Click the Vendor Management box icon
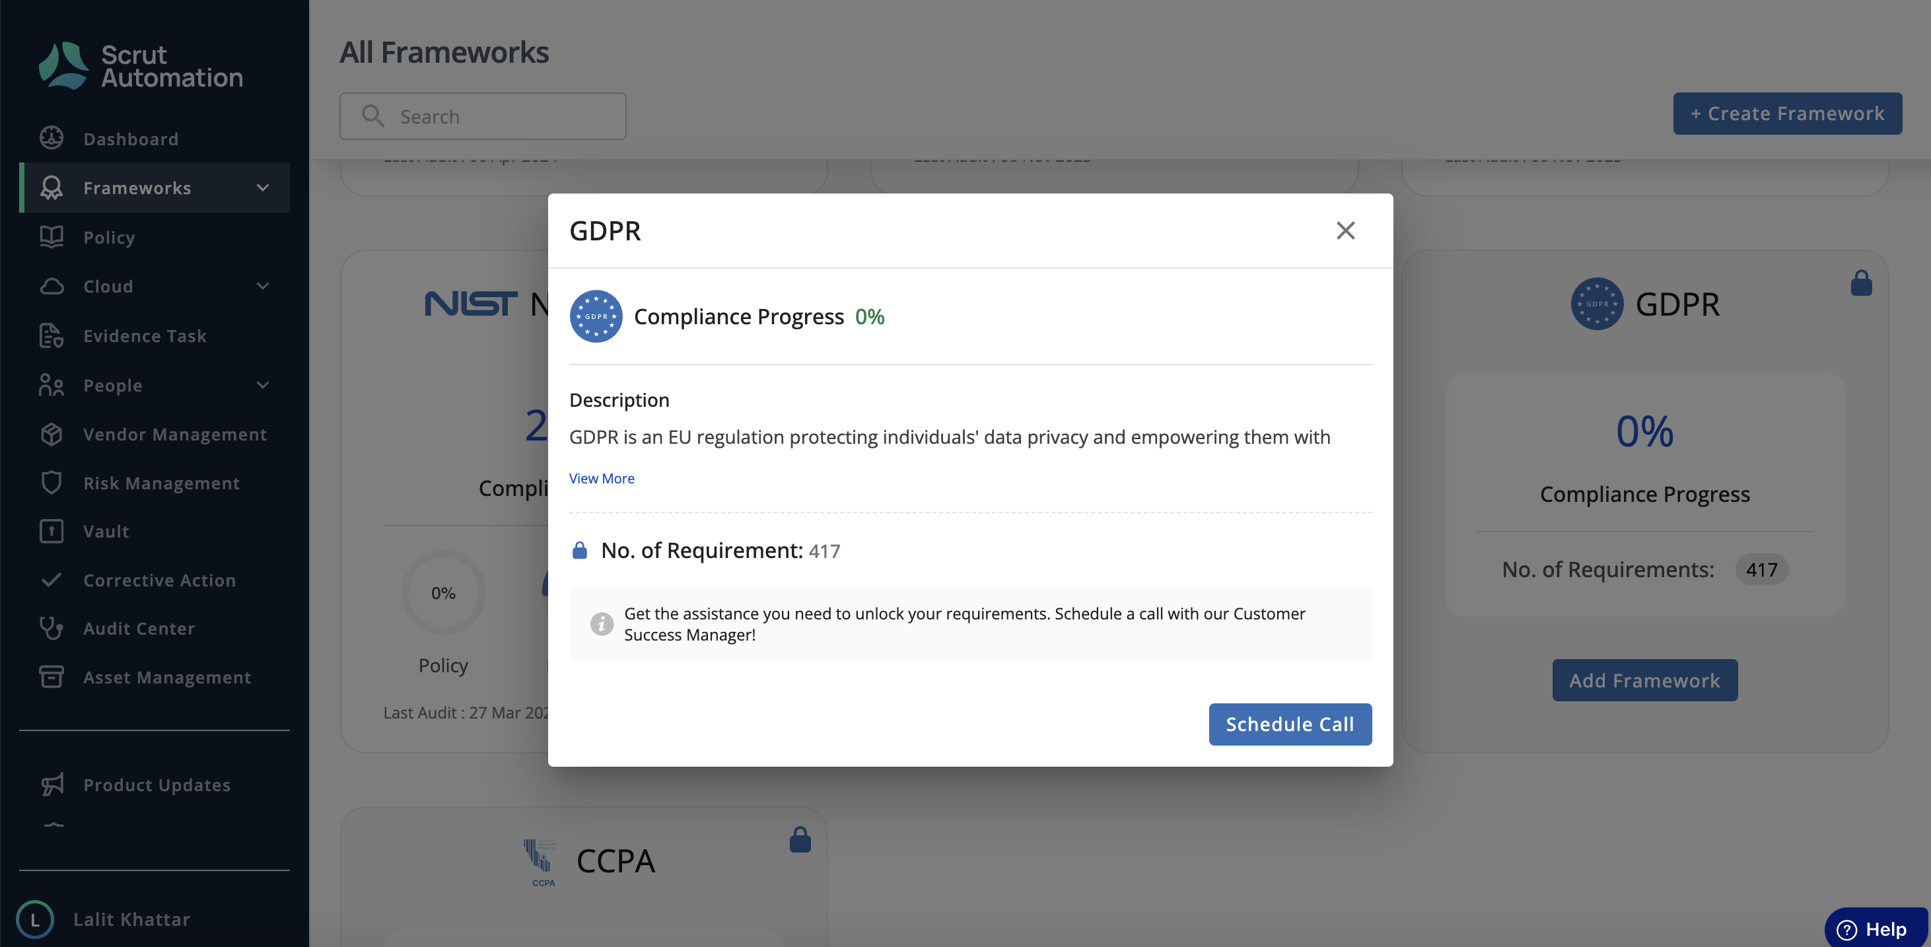Image resolution: width=1931 pixels, height=947 pixels. click(52, 434)
